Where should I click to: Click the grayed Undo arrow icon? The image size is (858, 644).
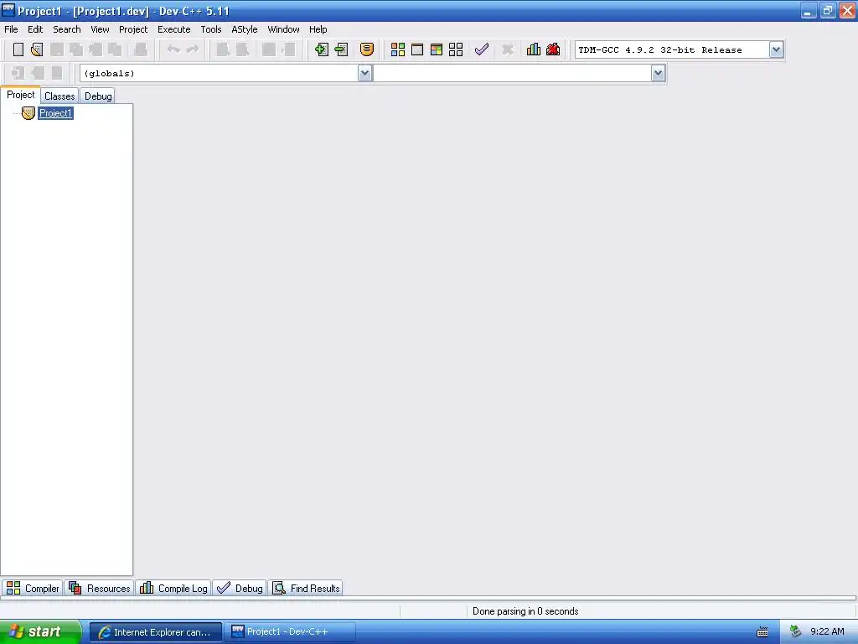tap(173, 49)
